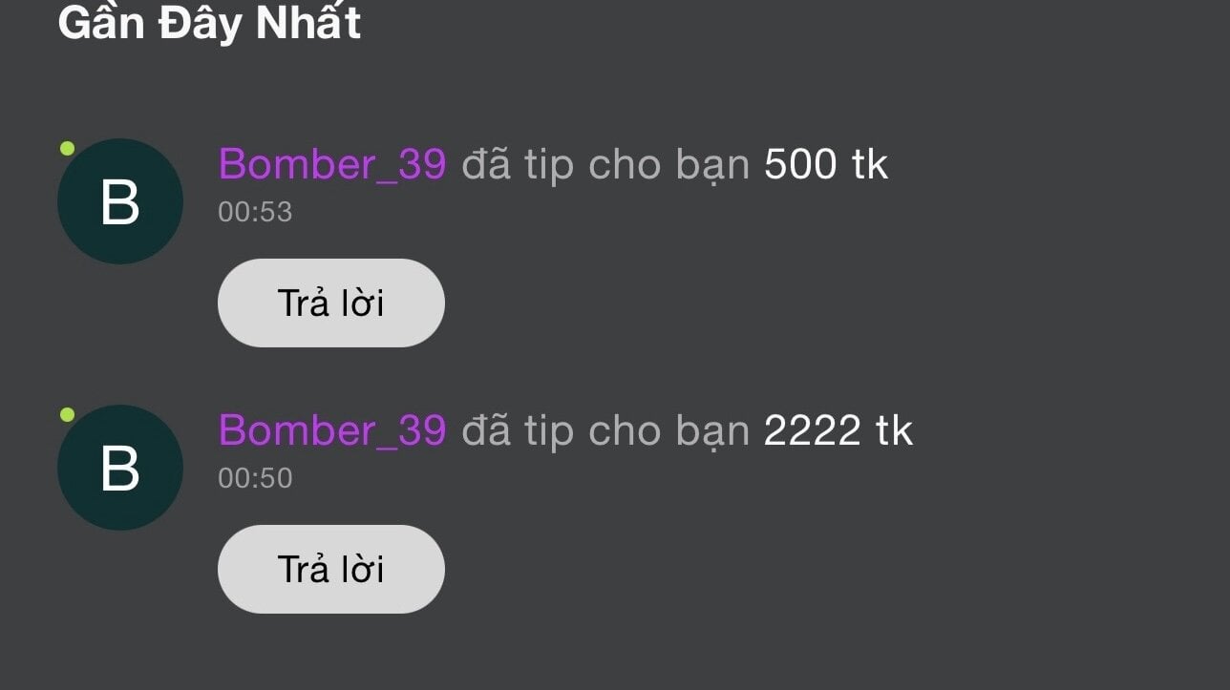Image resolution: width=1230 pixels, height=690 pixels.
Task: Select the 00:50 timestamp
Action: click(255, 478)
